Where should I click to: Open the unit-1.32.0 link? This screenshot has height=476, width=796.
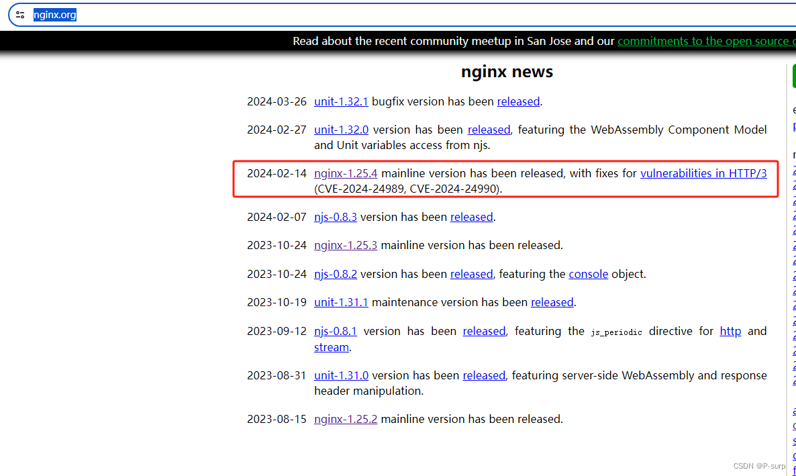pos(341,130)
